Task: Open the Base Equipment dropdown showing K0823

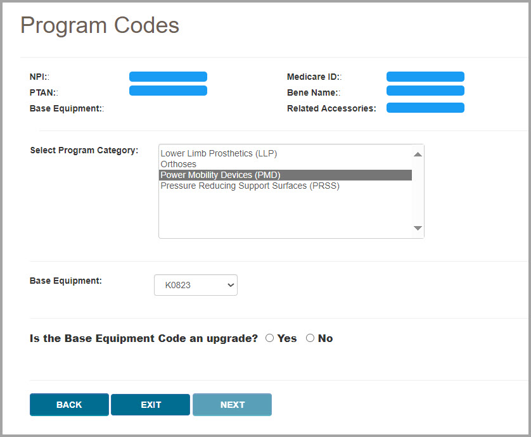Action: pyautogui.click(x=195, y=285)
